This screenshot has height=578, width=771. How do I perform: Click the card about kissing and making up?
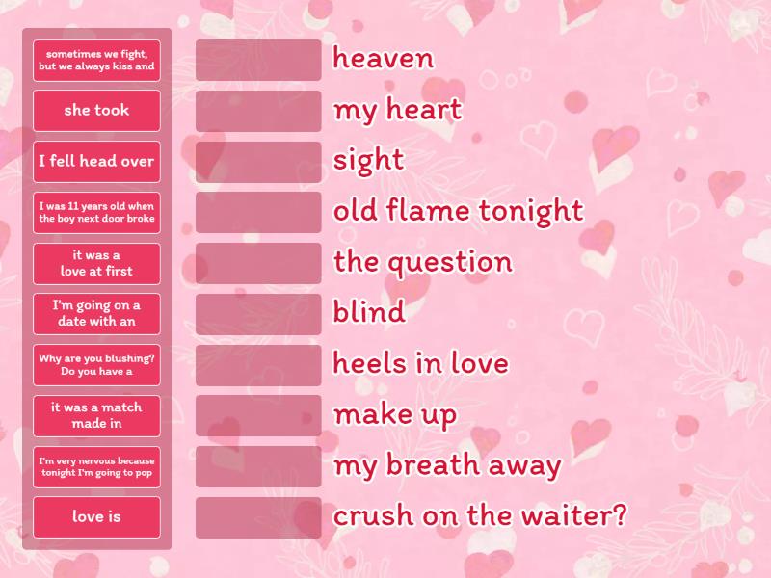95,59
